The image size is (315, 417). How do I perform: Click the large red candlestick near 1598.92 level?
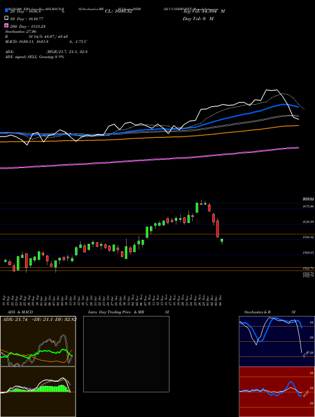coord(218,229)
